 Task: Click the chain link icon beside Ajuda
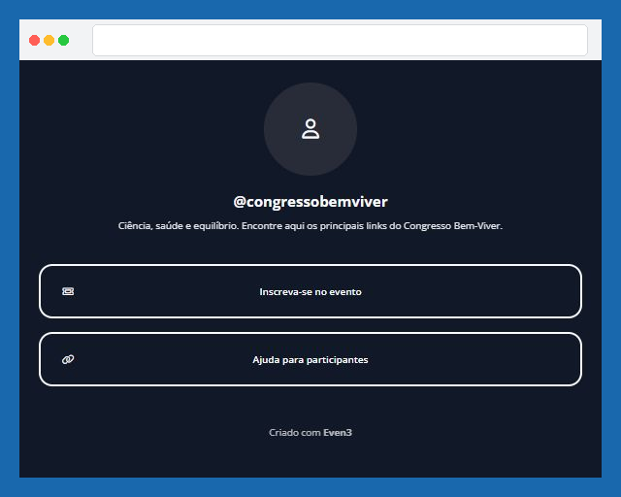point(68,359)
